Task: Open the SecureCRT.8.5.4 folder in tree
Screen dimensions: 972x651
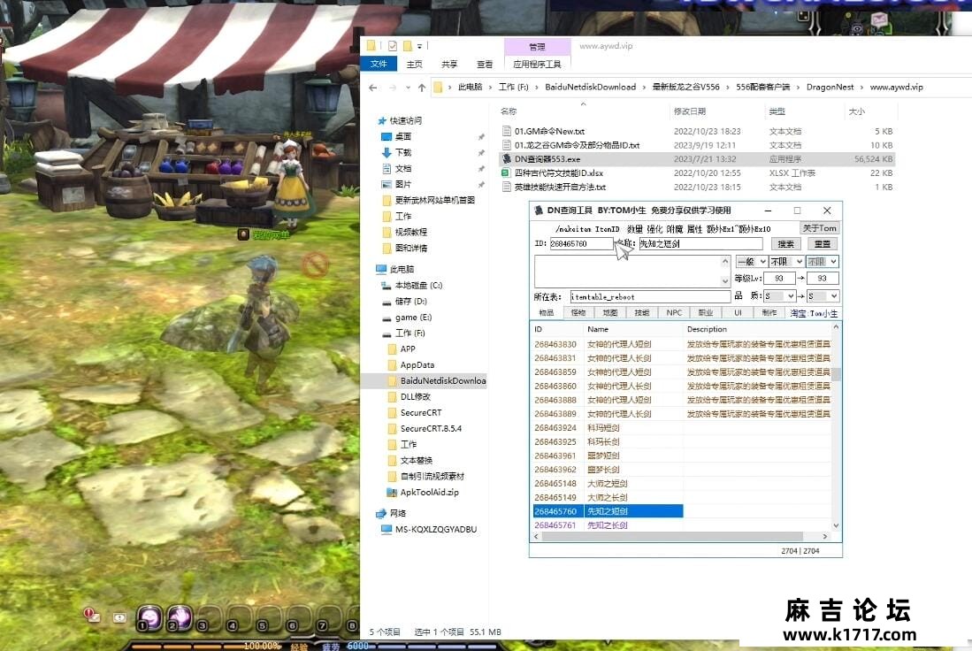Action: point(424,428)
